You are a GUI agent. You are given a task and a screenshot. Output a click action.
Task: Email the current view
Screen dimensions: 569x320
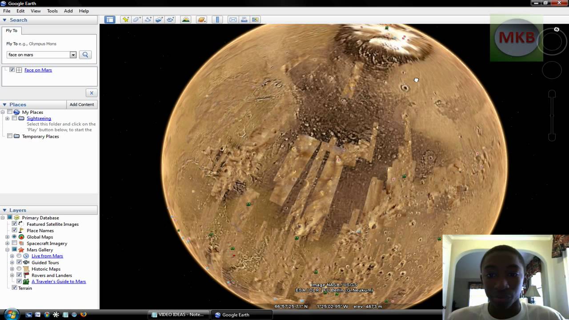[x=233, y=20]
